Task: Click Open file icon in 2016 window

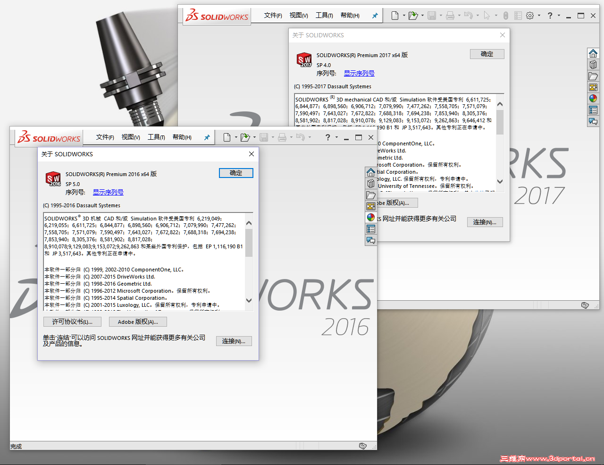Action: click(x=245, y=137)
